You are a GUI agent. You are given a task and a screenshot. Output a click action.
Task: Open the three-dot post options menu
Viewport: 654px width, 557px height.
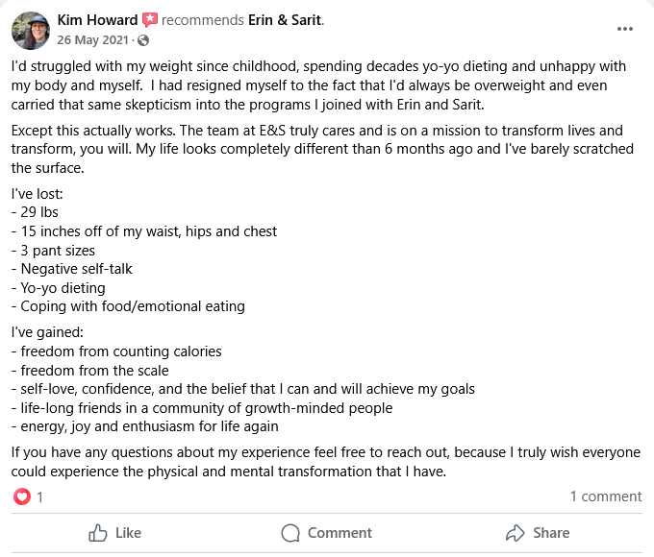[x=625, y=29]
